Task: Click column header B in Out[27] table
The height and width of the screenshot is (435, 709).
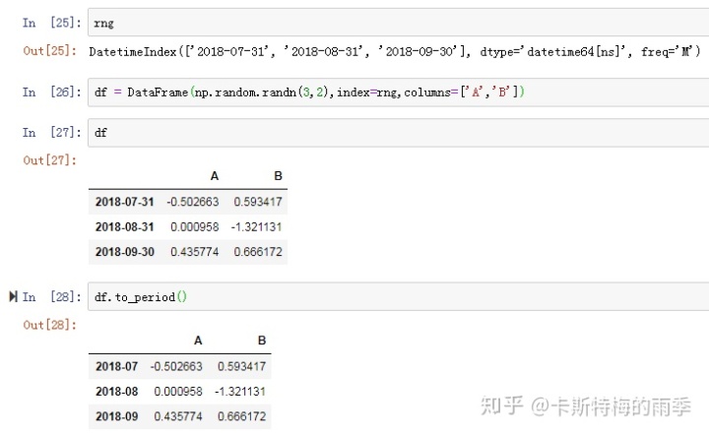Action: coord(278,176)
